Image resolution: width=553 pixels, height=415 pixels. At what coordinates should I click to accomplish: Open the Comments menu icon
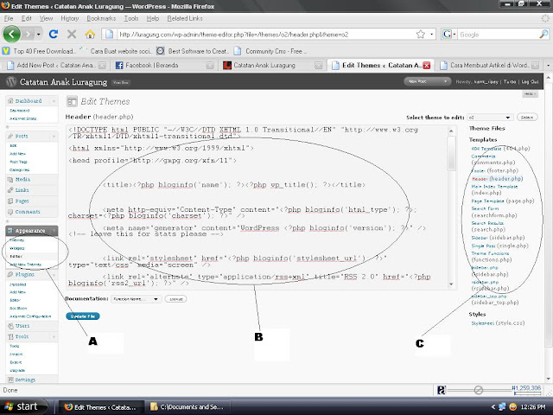point(10,212)
